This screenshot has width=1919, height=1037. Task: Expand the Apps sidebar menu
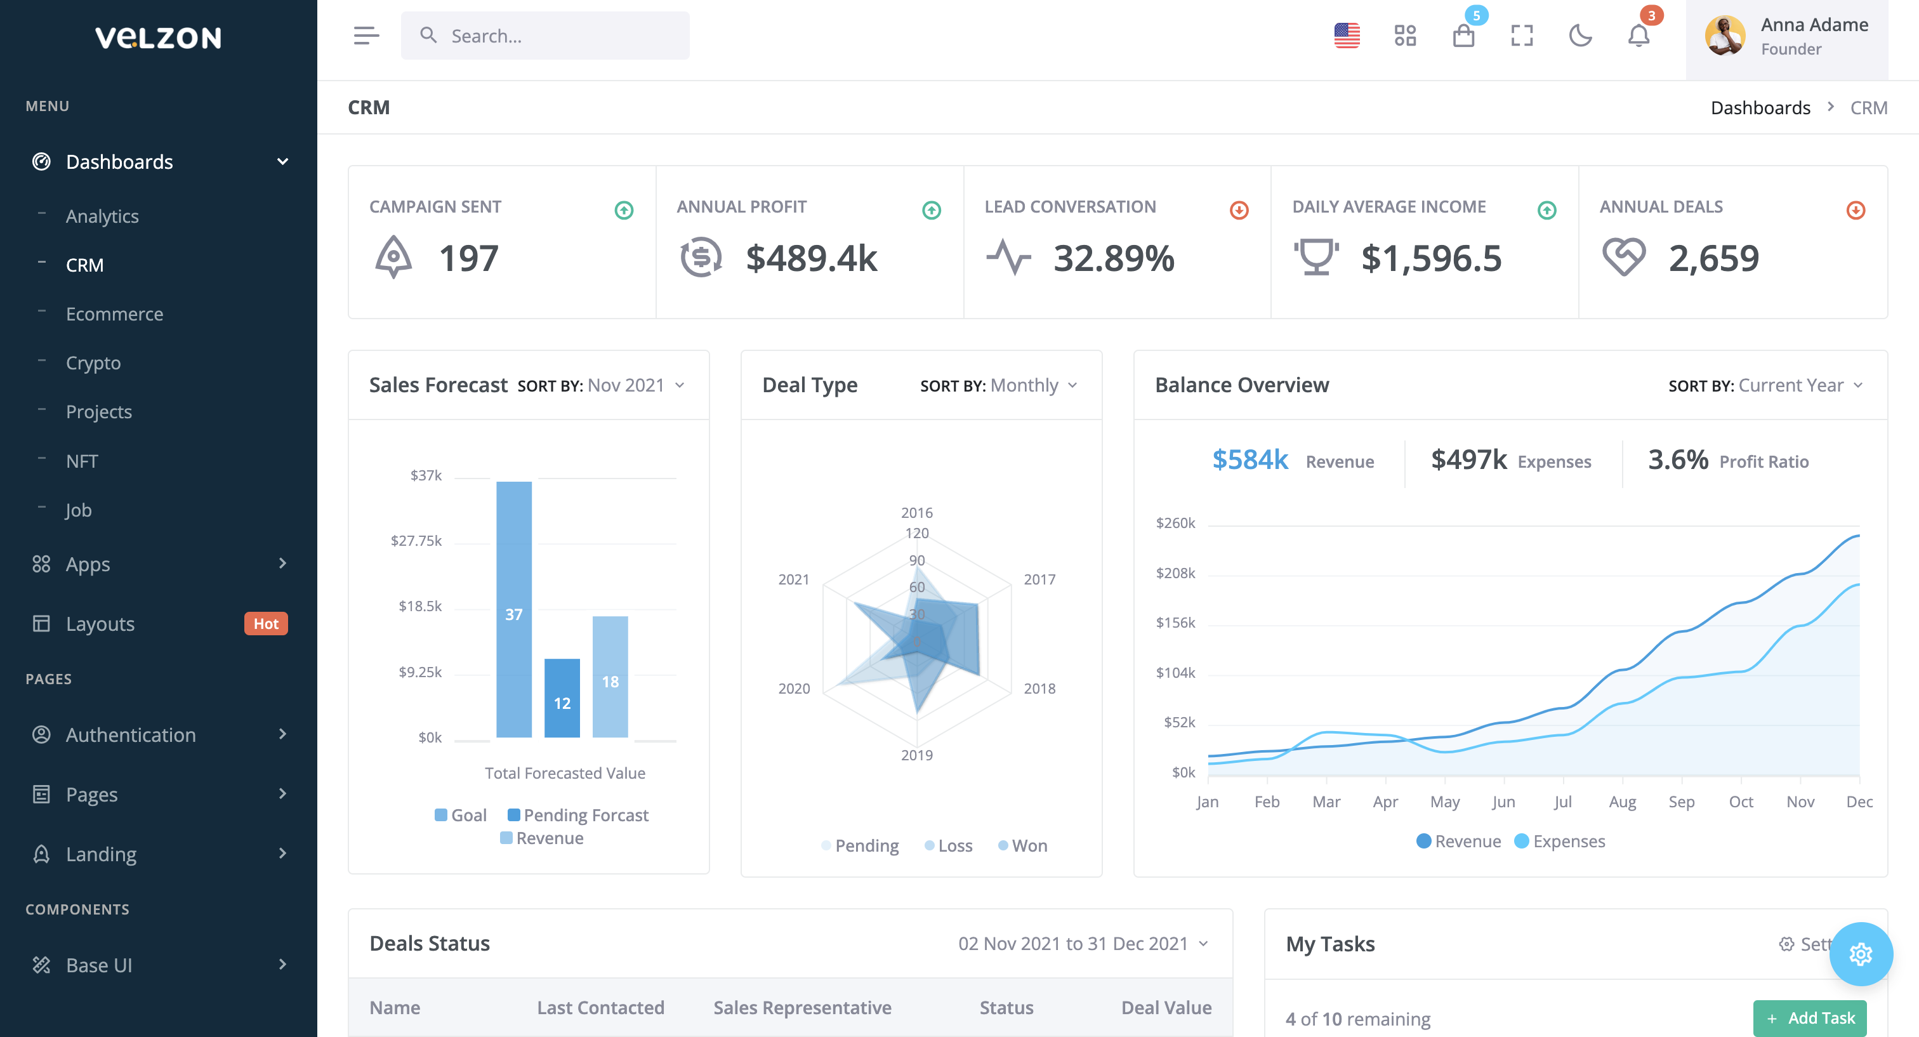[x=159, y=564]
